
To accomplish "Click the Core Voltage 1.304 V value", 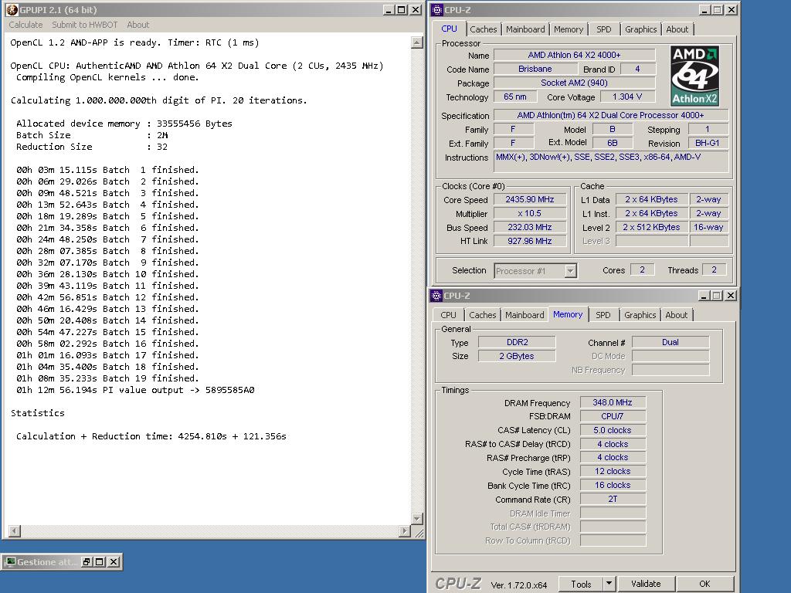I will pos(627,97).
